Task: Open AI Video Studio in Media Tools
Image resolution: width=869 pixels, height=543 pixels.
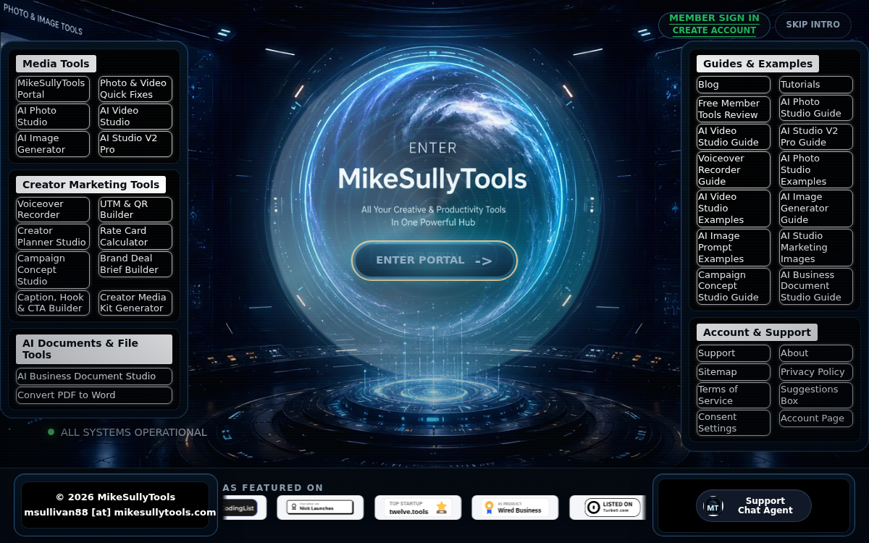Action: click(x=135, y=117)
